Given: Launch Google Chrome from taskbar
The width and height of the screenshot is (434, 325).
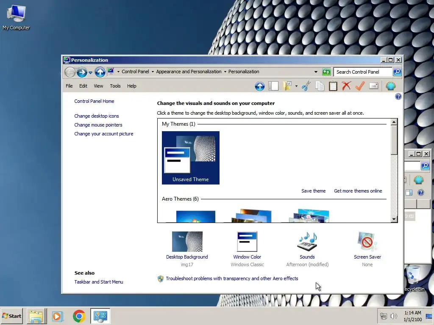Looking at the screenshot, I should (79, 316).
